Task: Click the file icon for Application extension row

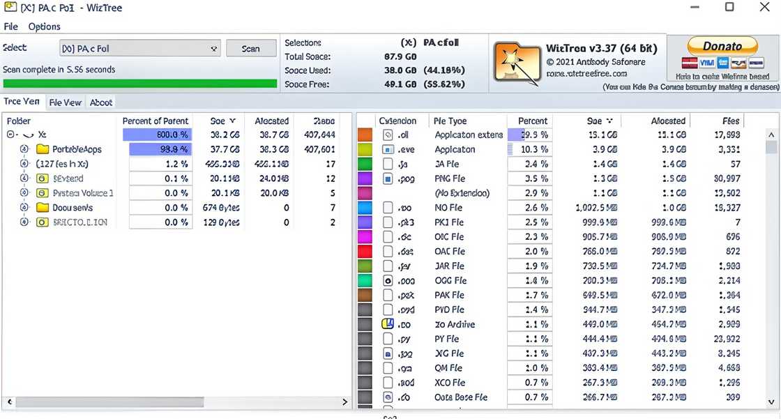Action: 388,135
